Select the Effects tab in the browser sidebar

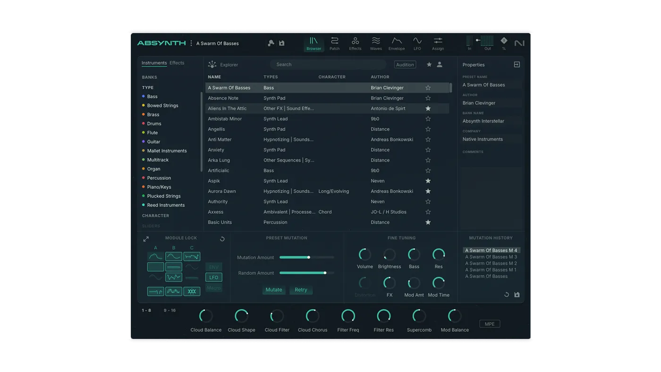tap(177, 63)
